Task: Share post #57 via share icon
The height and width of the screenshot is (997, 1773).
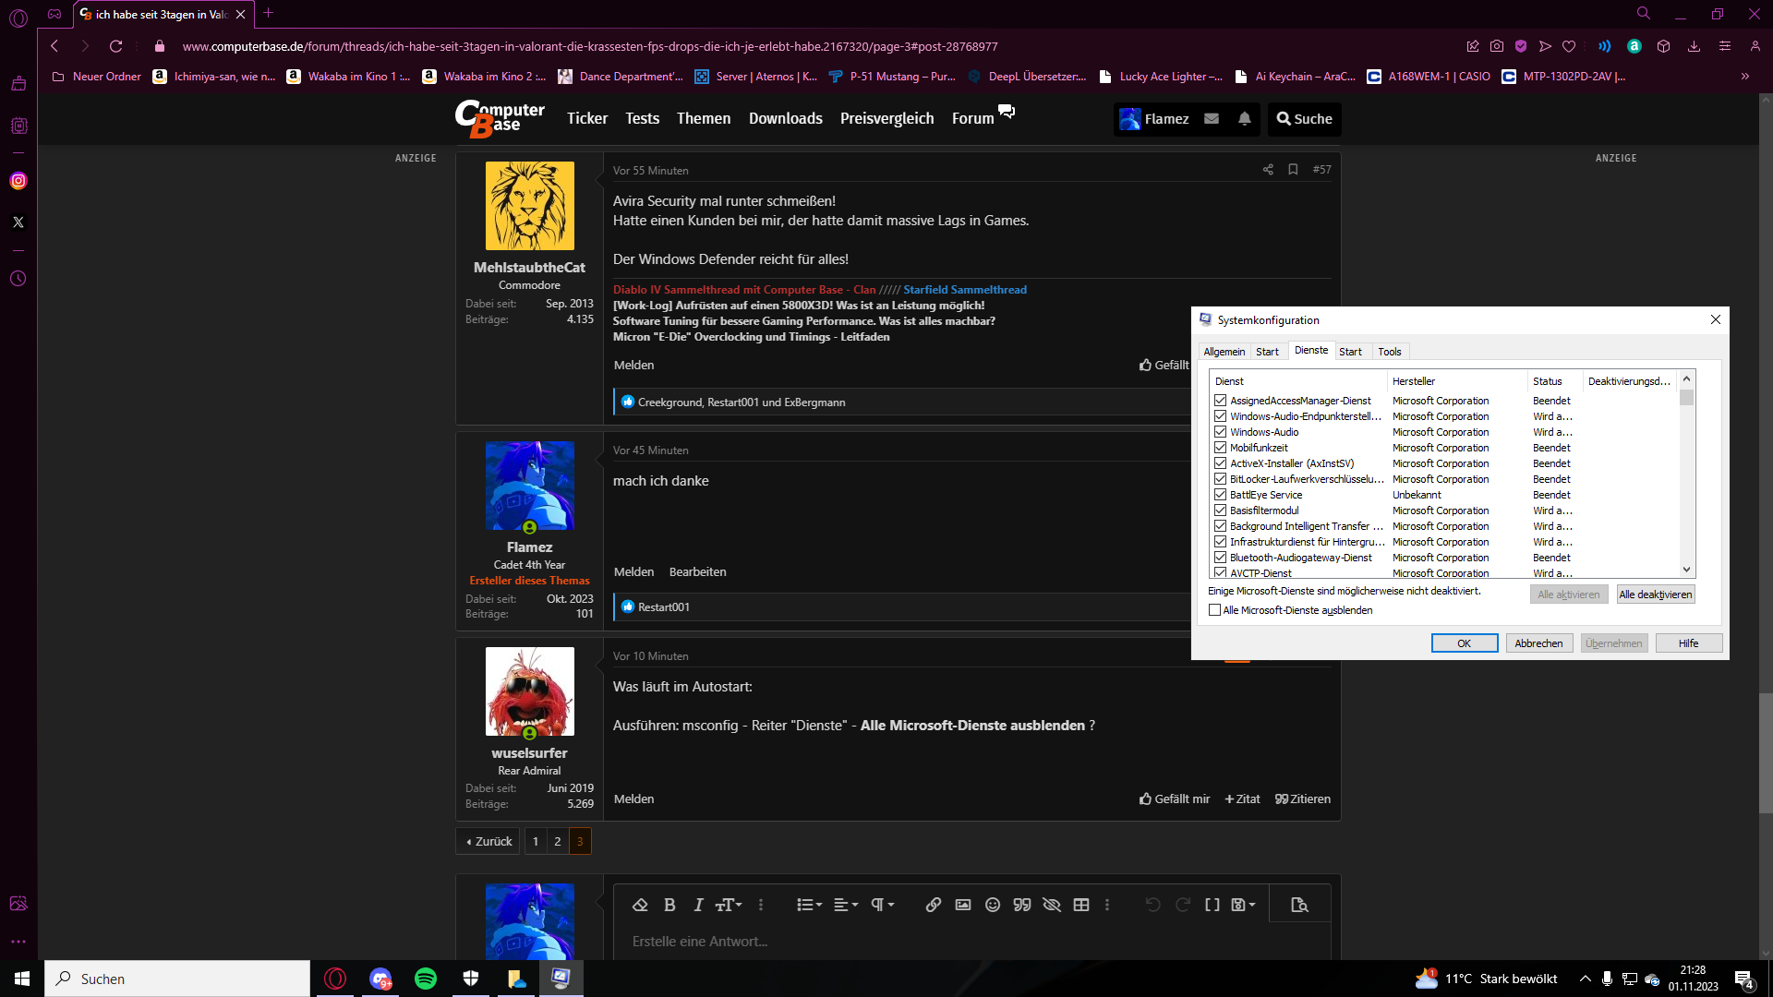Action: 1268,170
